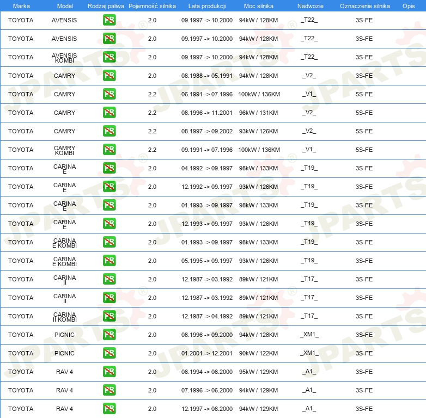Click the Pojemność silnika column header

152,6
